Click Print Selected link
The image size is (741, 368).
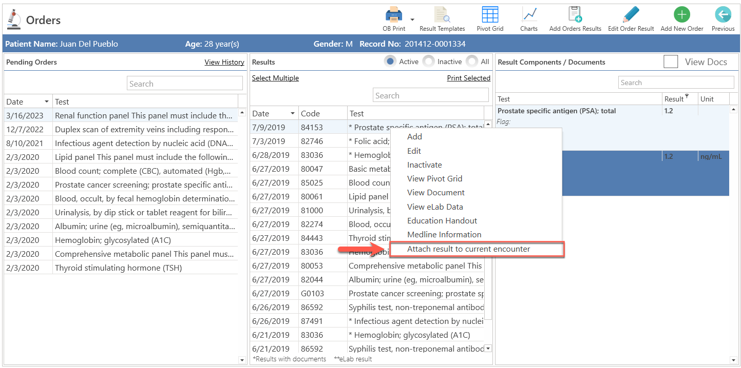pyautogui.click(x=469, y=78)
